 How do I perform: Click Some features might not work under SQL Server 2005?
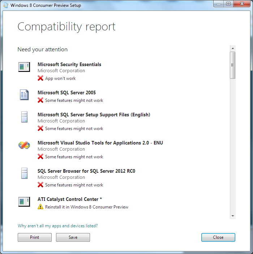click(x=74, y=100)
